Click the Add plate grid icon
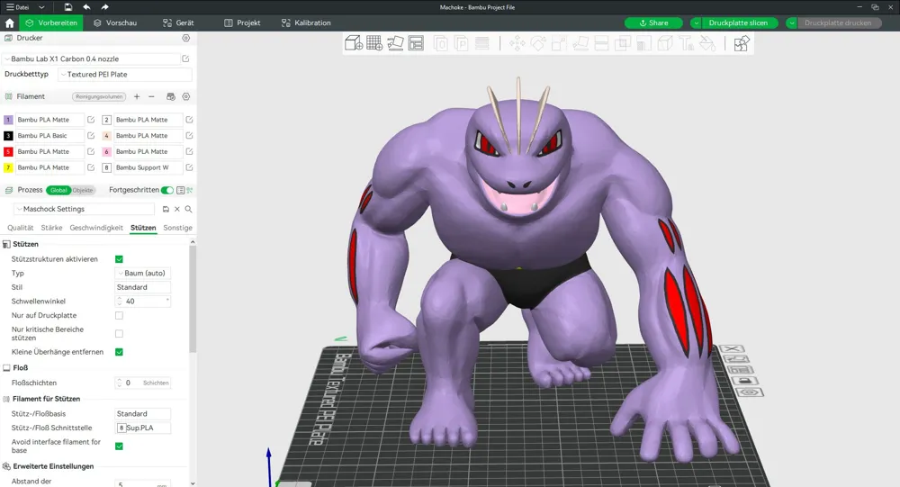The image size is (900, 487). coord(374,43)
